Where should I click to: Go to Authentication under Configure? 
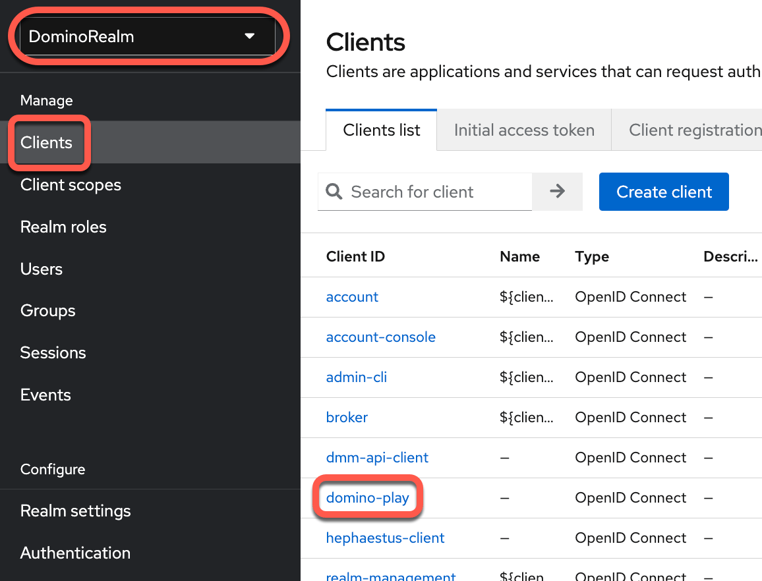pos(75,553)
